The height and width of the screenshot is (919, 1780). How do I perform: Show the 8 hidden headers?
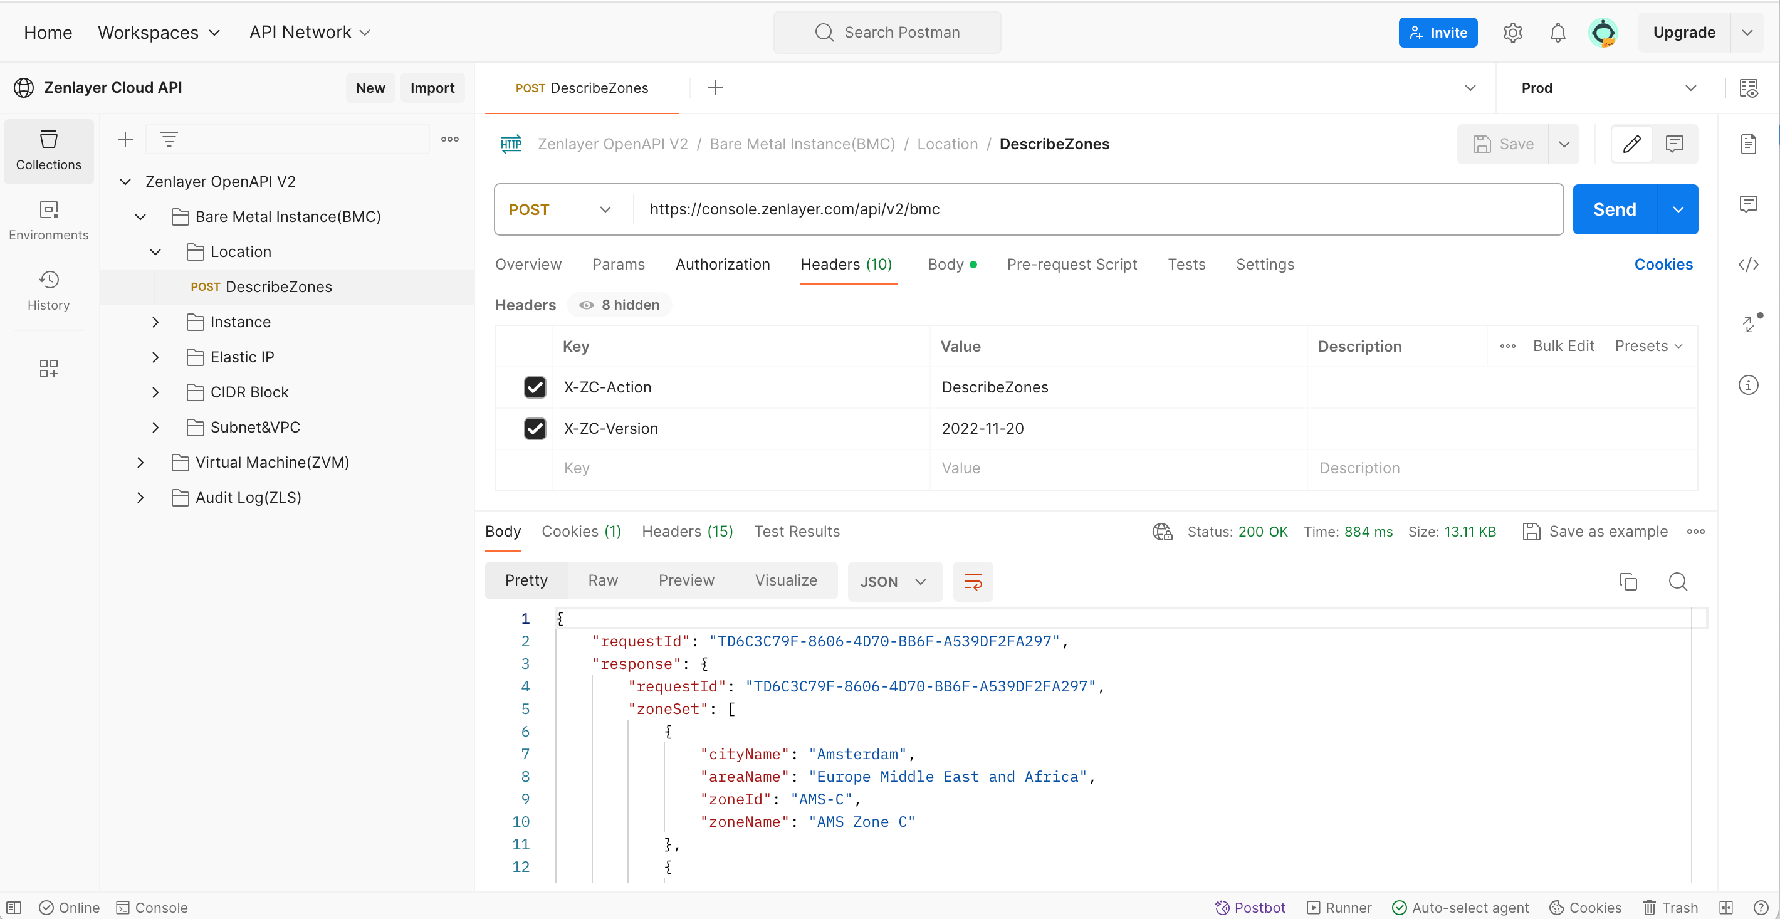pos(619,305)
